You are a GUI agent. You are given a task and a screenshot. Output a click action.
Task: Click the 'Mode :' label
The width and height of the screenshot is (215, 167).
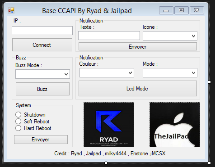click(x=150, y=64)
